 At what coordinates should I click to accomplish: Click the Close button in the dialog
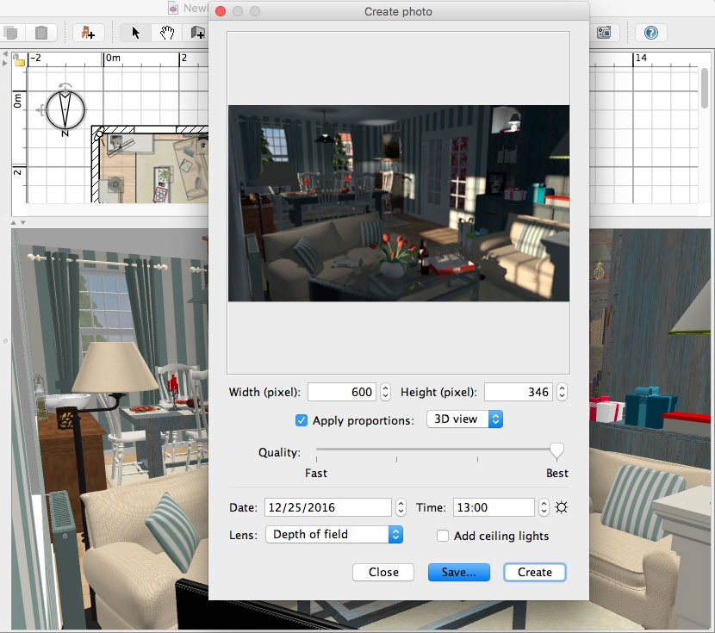click(383, 572)
